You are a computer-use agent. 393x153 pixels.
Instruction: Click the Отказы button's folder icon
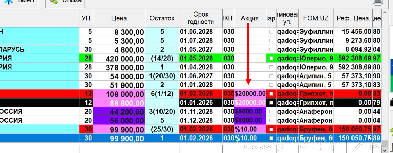pos(53,2)
